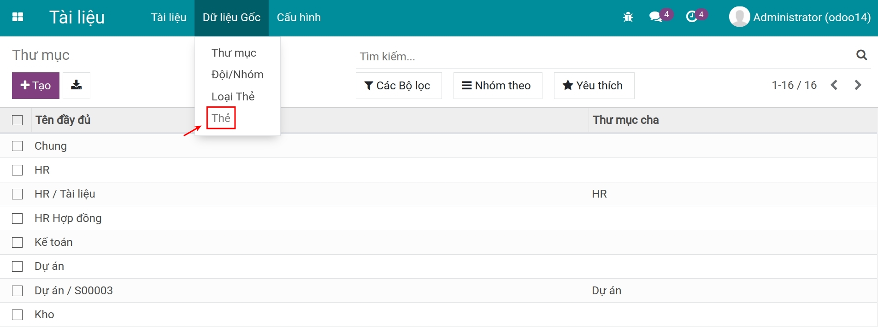Check the HR Hợp đồng row box
This screenshot has height=327, width=878.
pos(18,218)
